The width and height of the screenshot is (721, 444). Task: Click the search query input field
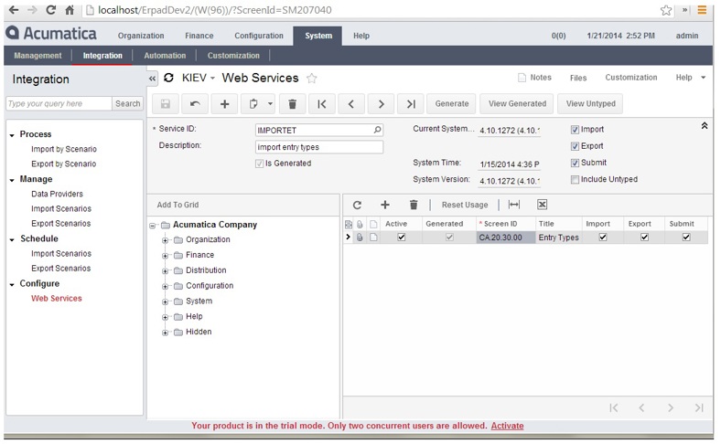(x=58, y=104)
